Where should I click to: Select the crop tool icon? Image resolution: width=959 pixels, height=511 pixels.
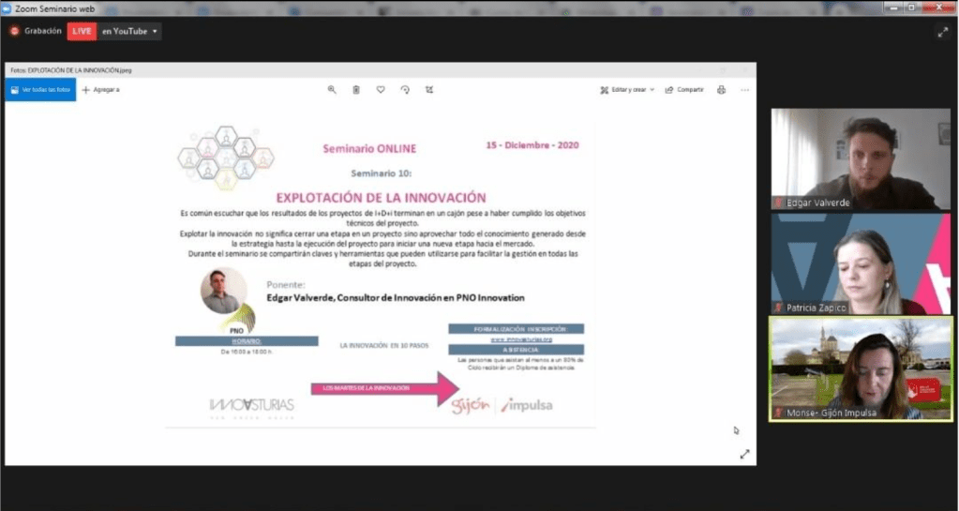click(x=429, y=90)
